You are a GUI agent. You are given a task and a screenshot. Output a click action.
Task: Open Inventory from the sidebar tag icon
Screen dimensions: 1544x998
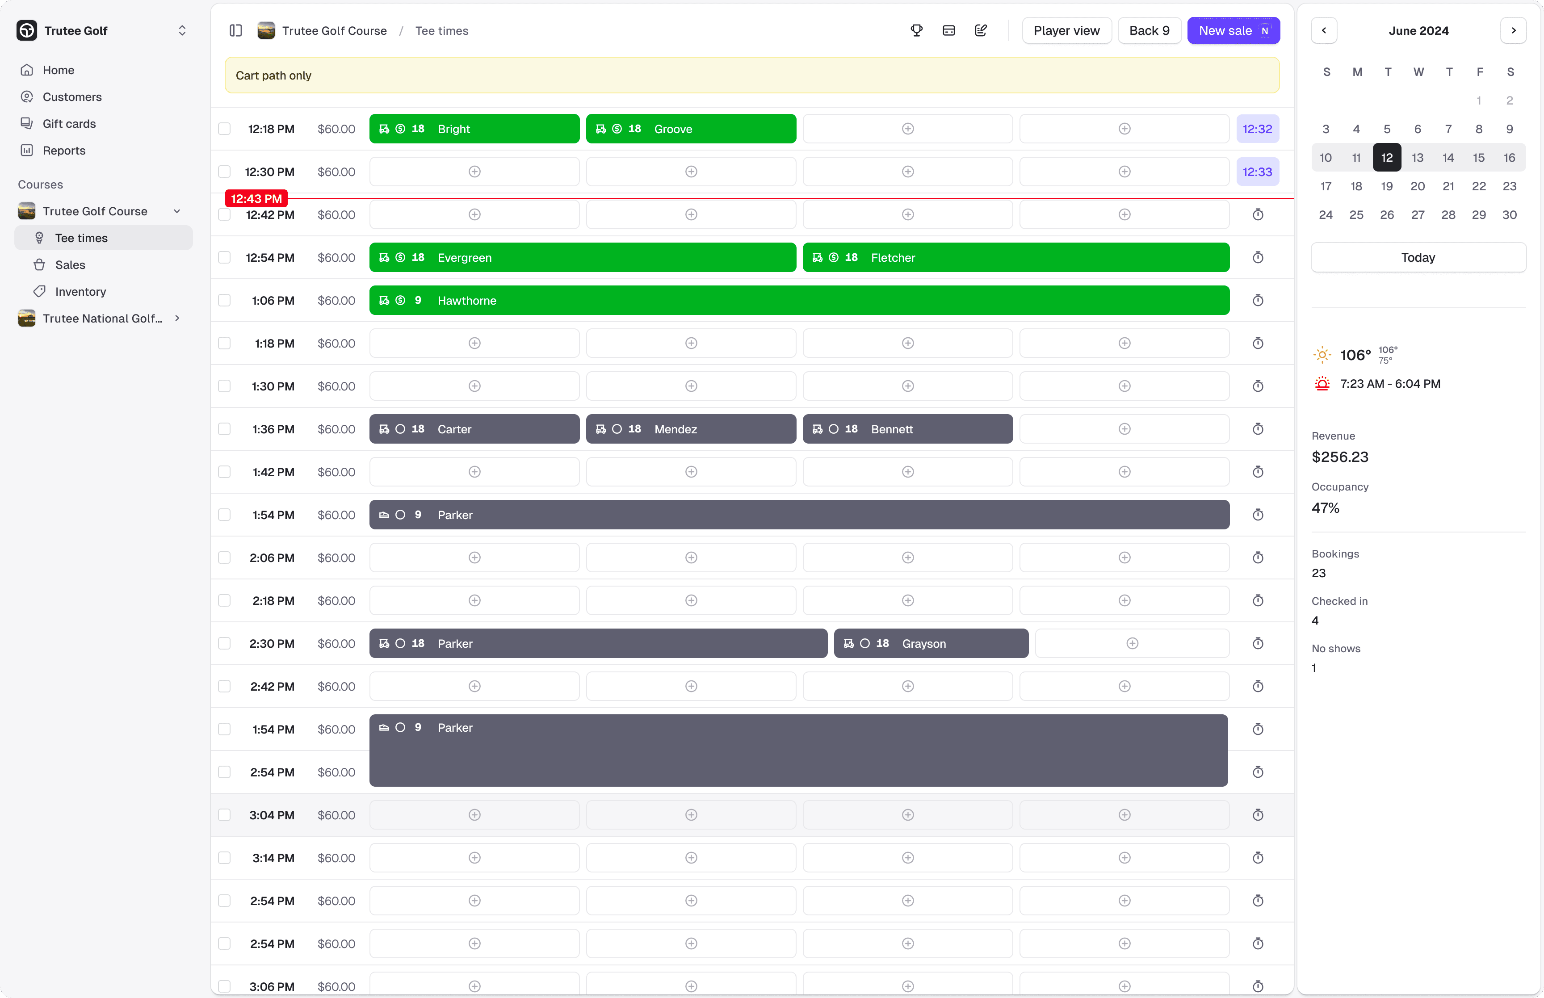tap(40, 292)
